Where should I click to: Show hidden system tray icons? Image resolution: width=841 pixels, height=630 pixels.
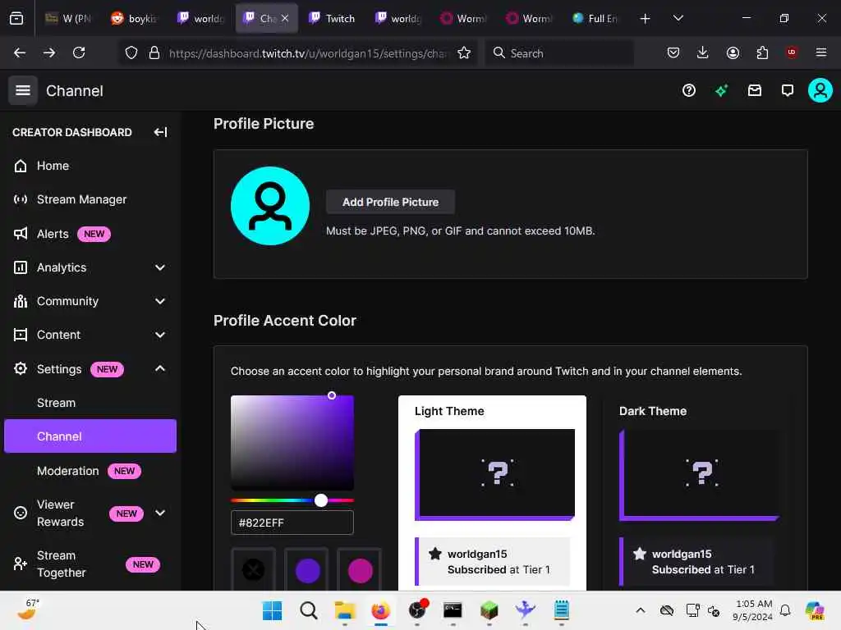click(x=641, y=610)
